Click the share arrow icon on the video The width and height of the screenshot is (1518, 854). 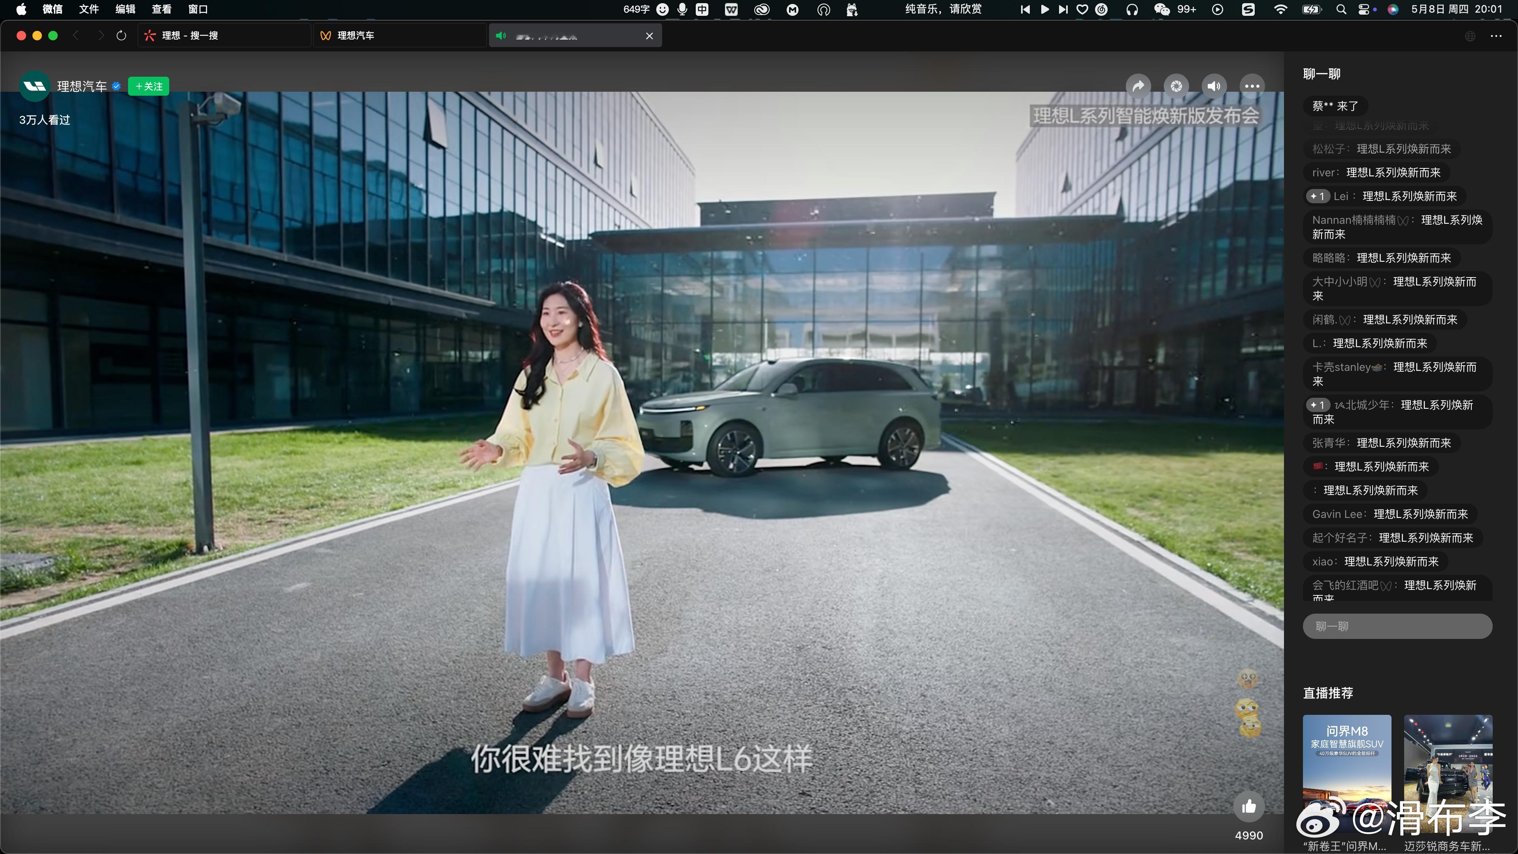(x=1138, y=87)
